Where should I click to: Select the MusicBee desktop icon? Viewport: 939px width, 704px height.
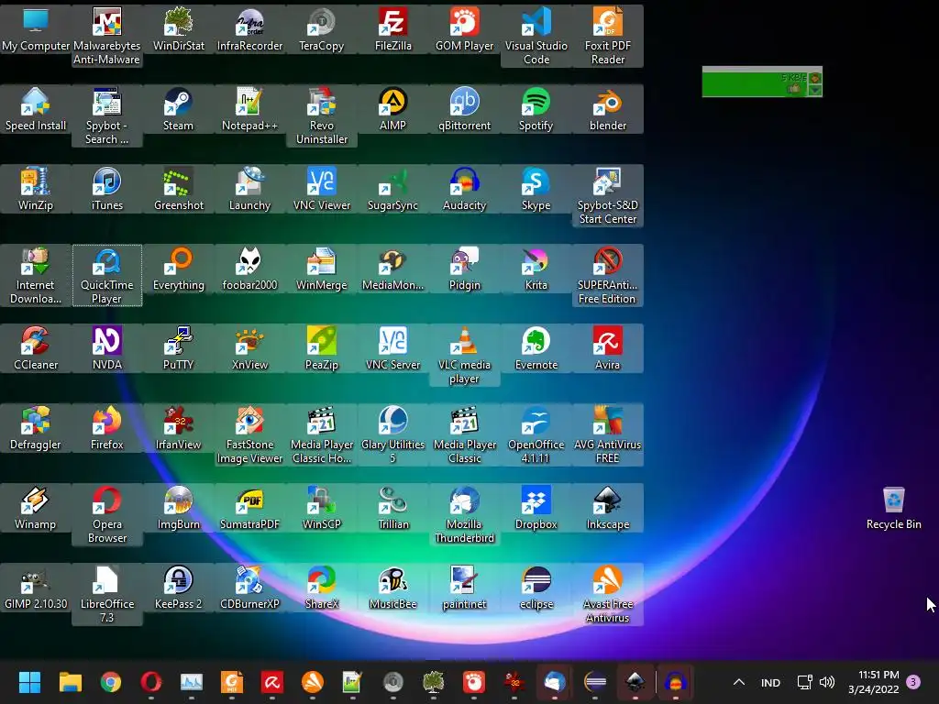coord(392,588)
